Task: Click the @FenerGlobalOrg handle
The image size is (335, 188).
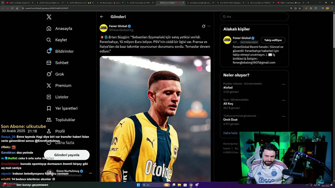Action: click(121, 30)
